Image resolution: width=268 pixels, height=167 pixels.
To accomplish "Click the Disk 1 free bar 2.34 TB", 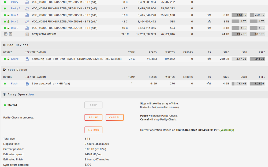I will tap(257, 15).
